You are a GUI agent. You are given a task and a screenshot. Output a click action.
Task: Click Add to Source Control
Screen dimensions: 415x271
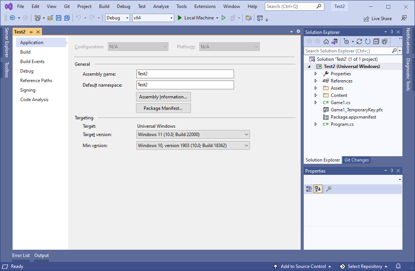[x=302, y=266]
